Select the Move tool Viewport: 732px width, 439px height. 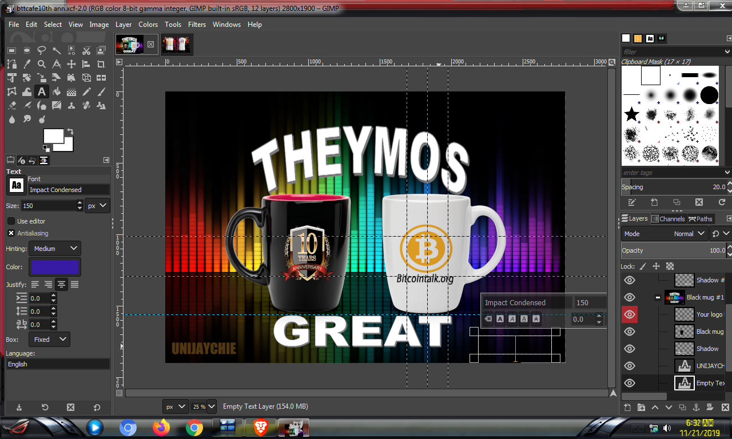tap(71, 64)
